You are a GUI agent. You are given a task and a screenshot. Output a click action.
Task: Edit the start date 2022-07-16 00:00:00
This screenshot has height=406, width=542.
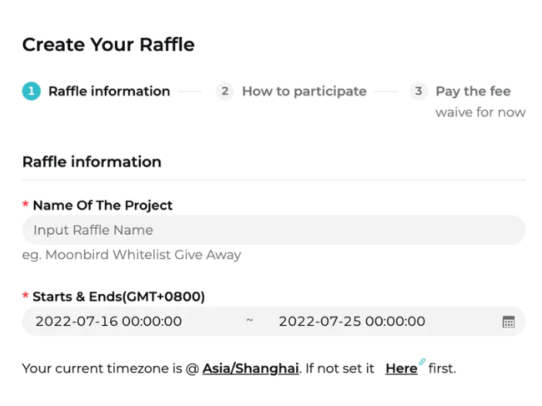[109, 321]
